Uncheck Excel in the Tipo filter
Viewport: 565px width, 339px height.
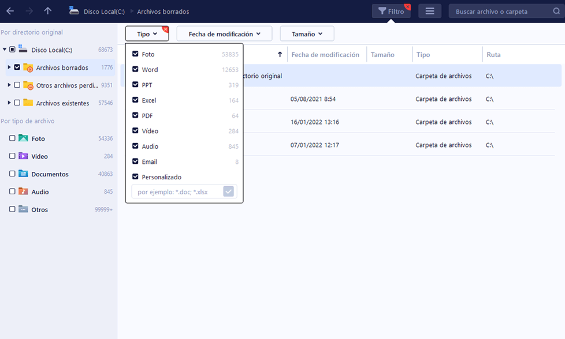point(136,100)
